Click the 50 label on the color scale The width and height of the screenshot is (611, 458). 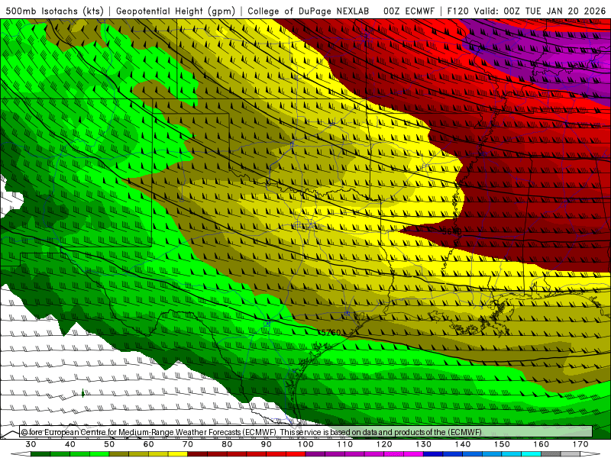(109, 444)
